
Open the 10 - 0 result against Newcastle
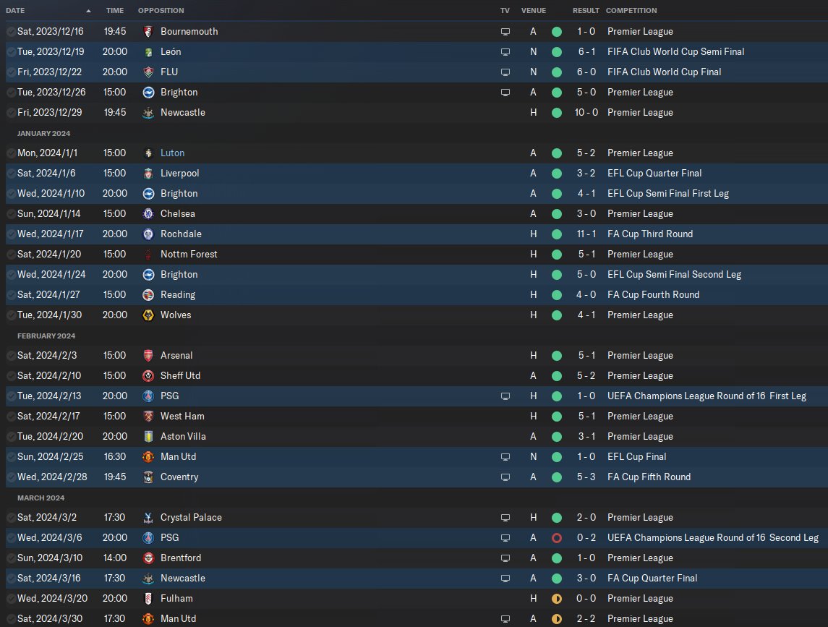(x=586, y=113)
